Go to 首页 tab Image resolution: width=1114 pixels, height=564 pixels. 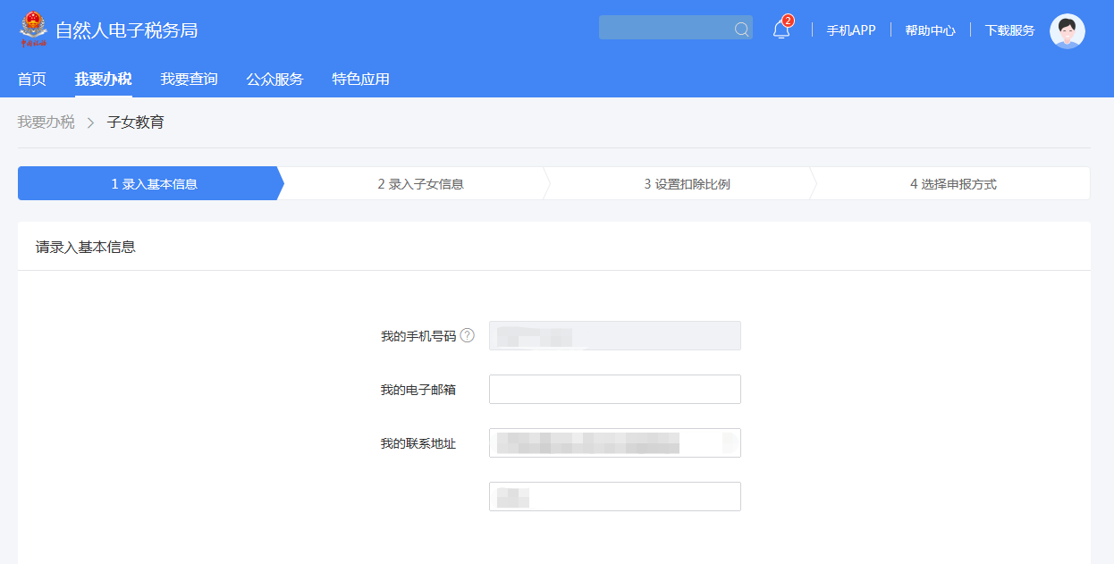click(x=32, y=80)
